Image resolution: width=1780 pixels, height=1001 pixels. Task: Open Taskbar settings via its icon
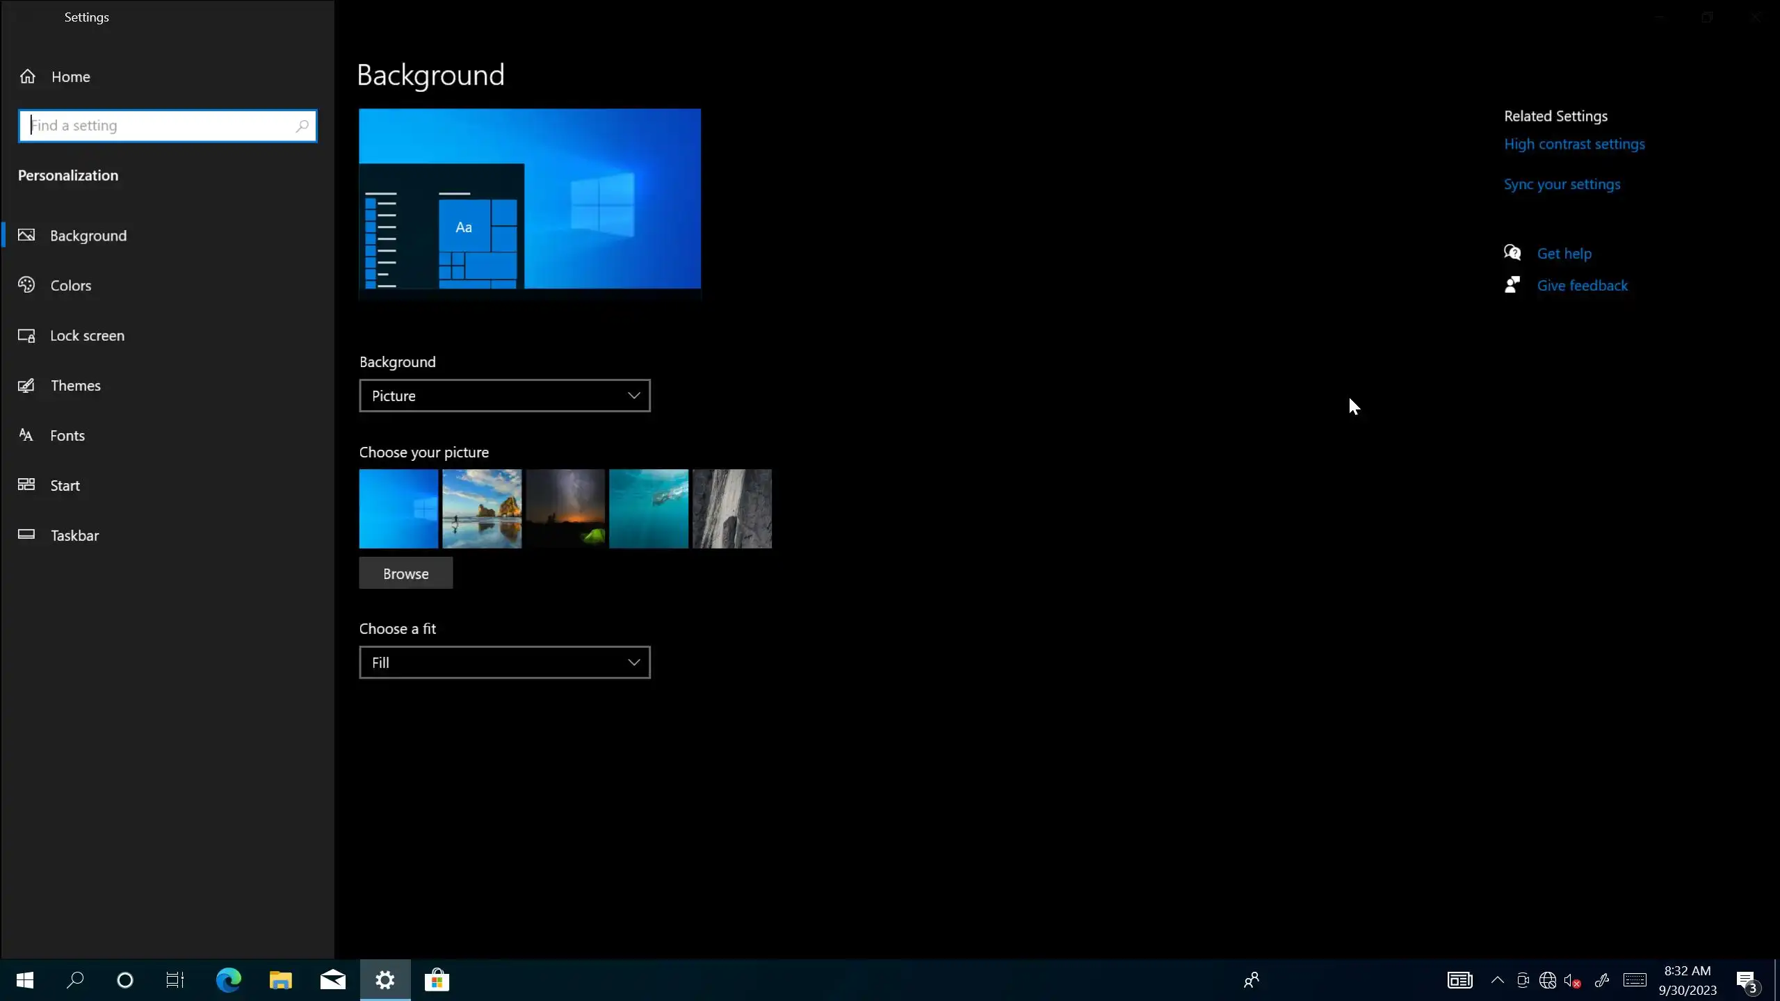26,535
